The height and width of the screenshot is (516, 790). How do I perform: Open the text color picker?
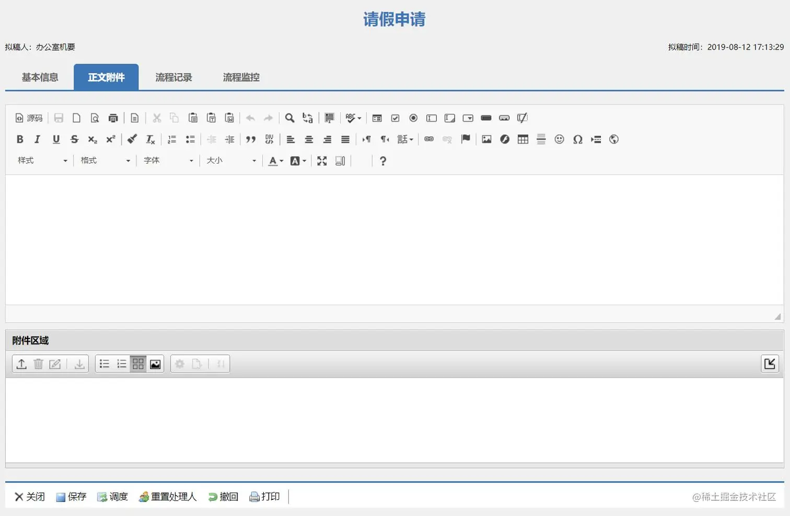pos(275,161)
